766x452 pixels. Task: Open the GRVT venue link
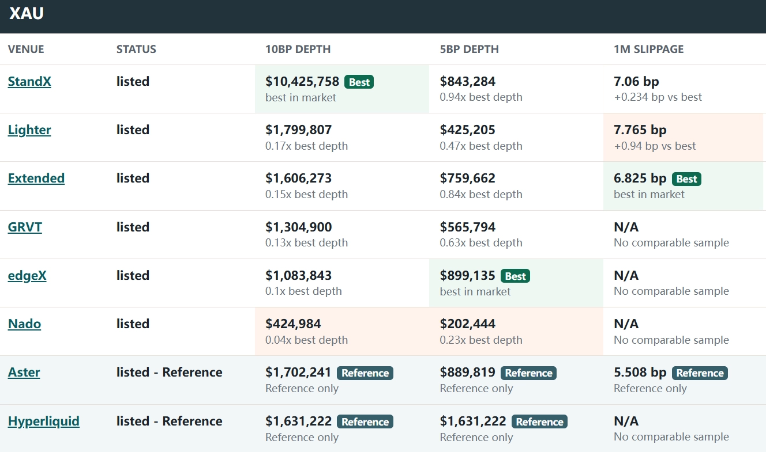(25, 227)
